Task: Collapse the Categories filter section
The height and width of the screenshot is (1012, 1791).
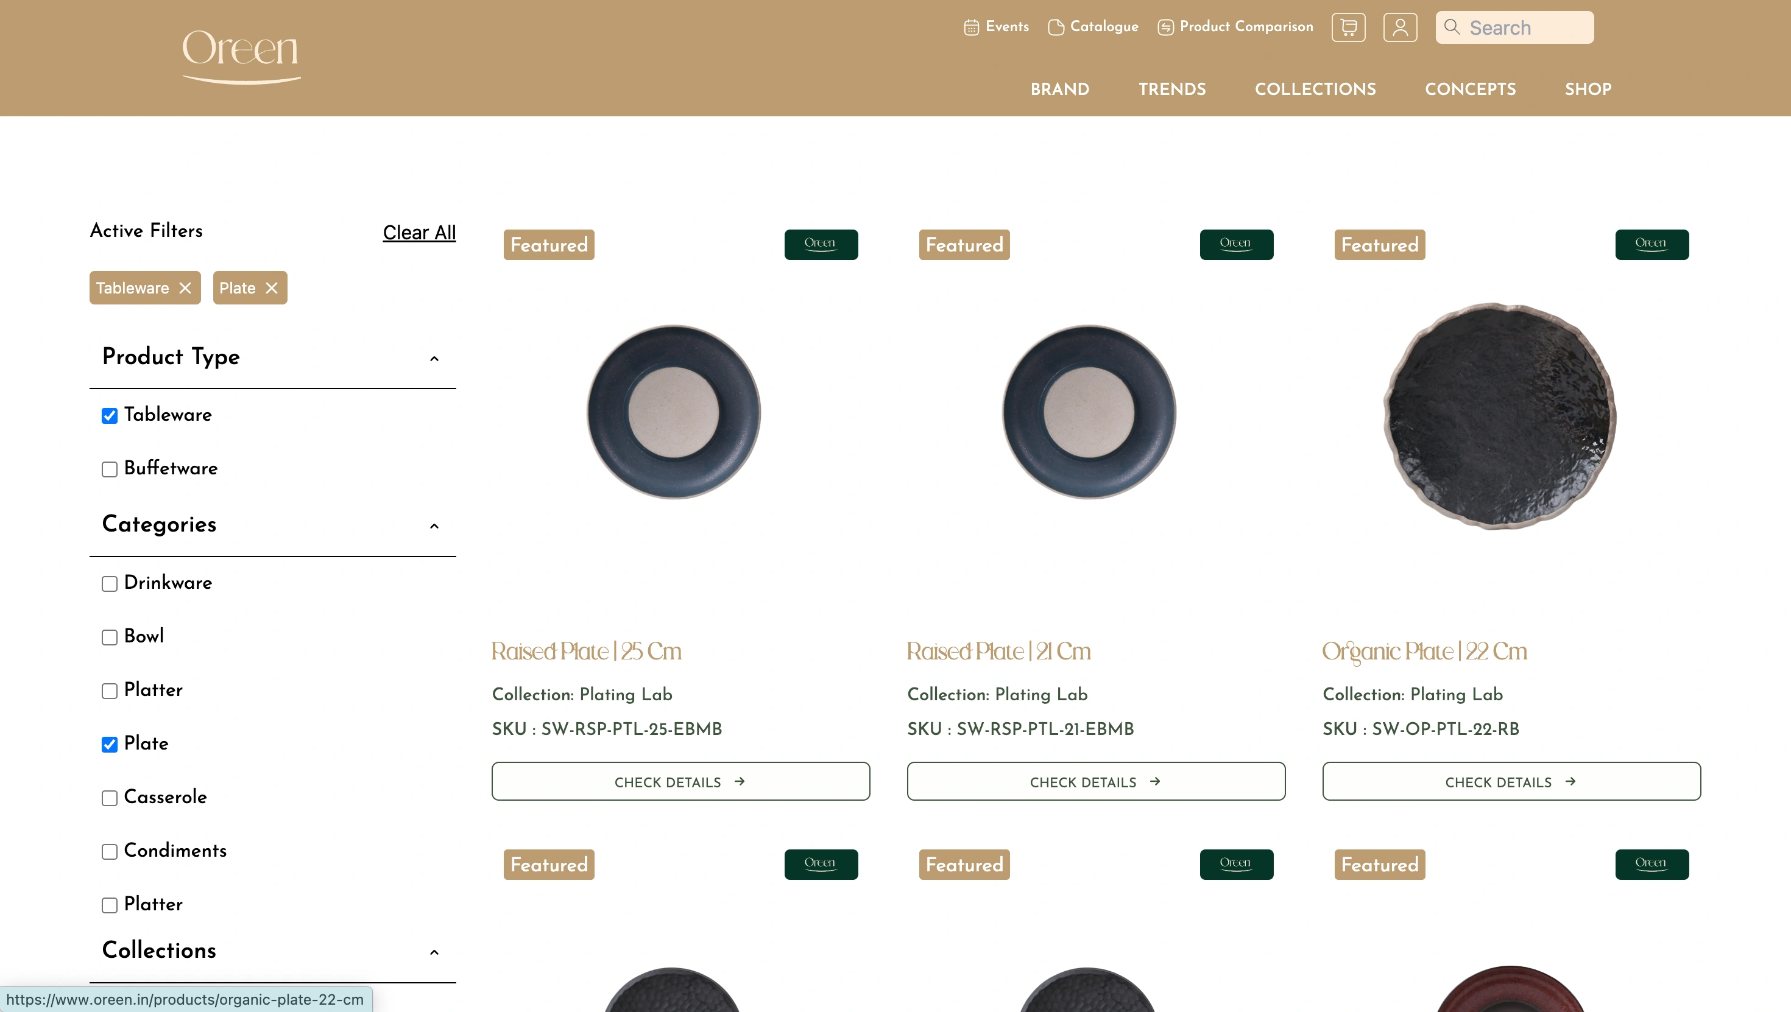Action: point(434,526)
